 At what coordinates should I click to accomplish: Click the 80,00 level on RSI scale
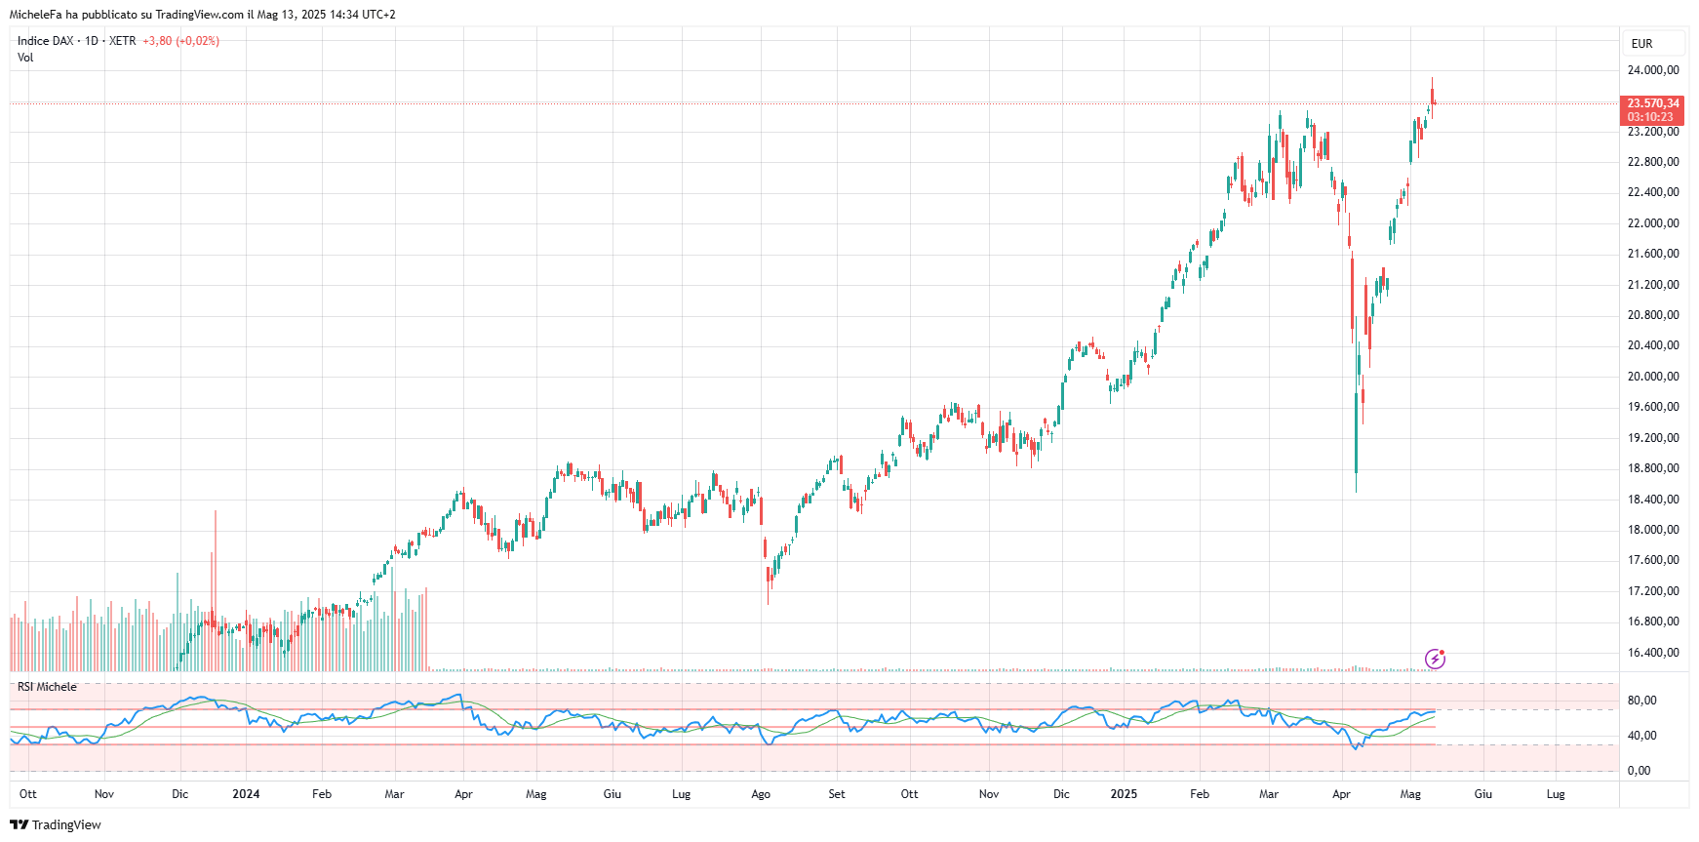(x=1641, y=701)
